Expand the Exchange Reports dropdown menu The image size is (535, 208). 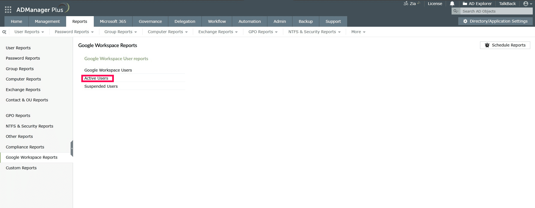coord(218,32)
